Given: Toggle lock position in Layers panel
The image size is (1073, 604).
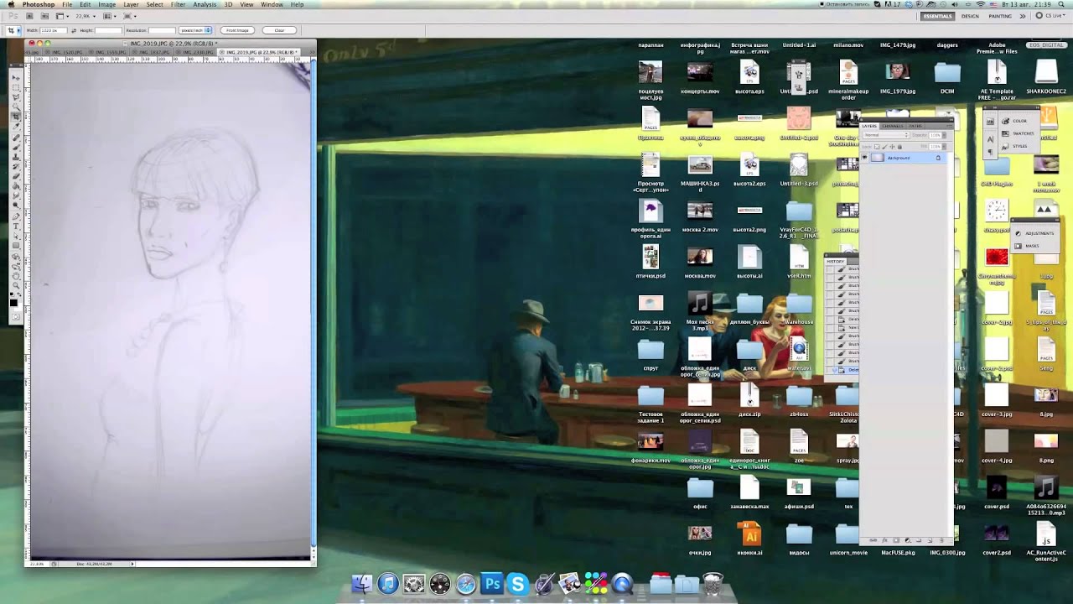Looking at the screenshot, I should point(892,147).
